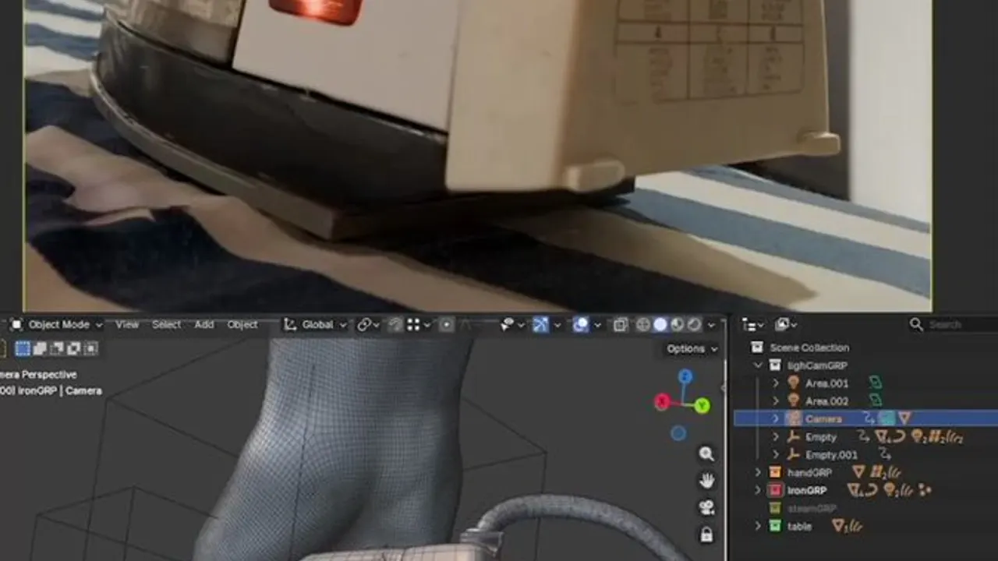This screenshot has width=998, height=561.
Task: Choose the extend selection mode icon
Action: pos(40,349)
